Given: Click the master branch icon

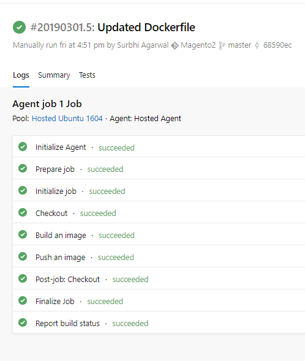Looking at the screenshot, I should (x=222, y=45).
